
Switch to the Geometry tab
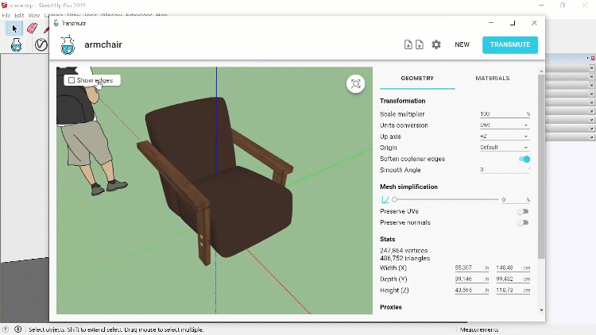pos(417,79)
